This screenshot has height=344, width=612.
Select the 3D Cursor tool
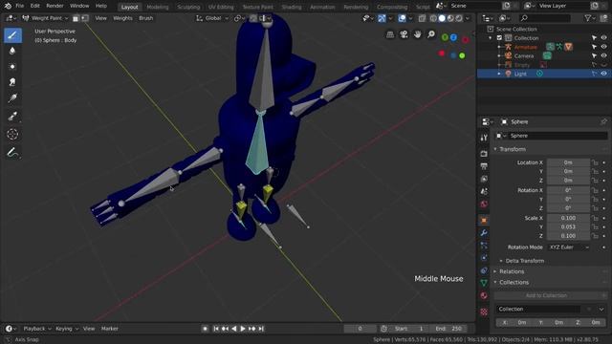click(x=12, y=134)
